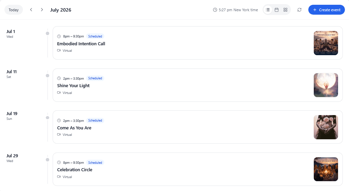Screen dimensions: 349x191
Task: Select the Jul 1 timeline dot
Action: tap(48, 33)
